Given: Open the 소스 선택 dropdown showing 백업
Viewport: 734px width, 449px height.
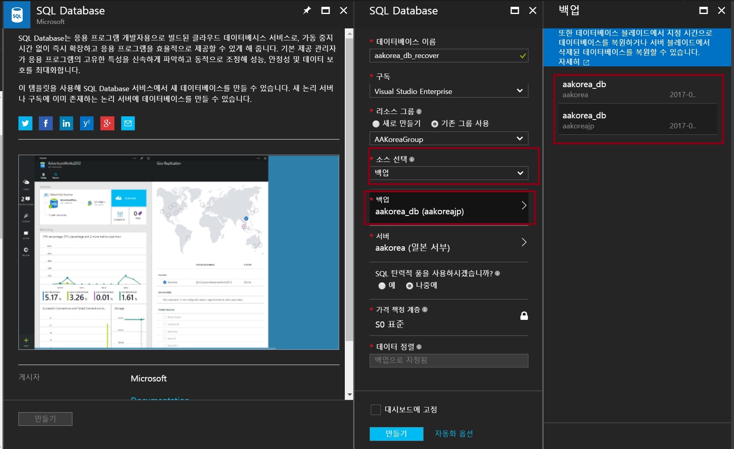Looking at the screenshot, I should pyautogui.click(x=449, y=173).
